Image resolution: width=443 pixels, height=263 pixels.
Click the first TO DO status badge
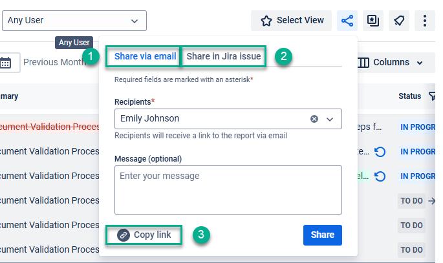[411, 201]
